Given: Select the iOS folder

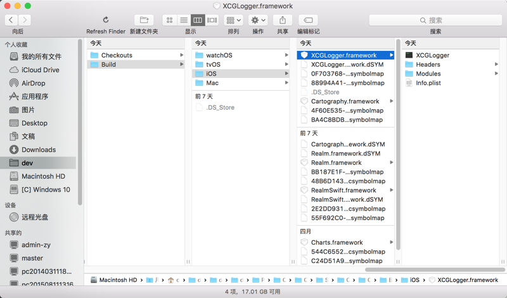Looking at the screenshot, I should pyautogui.click(x=241, y=74).
